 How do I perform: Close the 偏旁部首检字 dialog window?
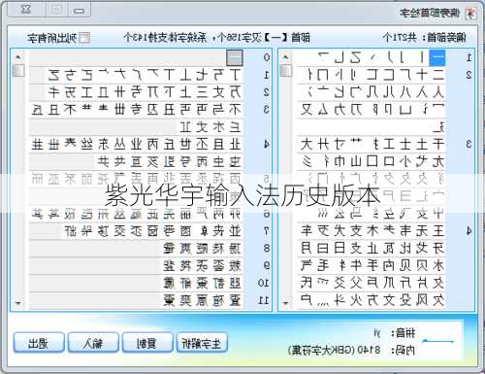click(x=26, y=10)
